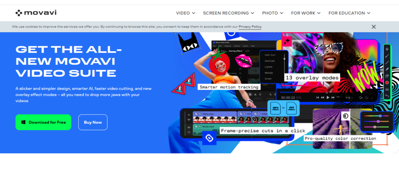The width and height of the screenshot is (399, 173).
Task: Click the undo arrow in green toolbar
Action: point(387,95)
